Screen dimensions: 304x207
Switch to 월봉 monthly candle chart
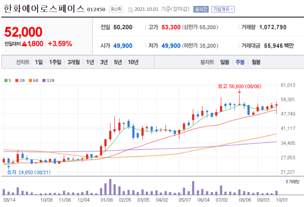[x=256, y=62]
